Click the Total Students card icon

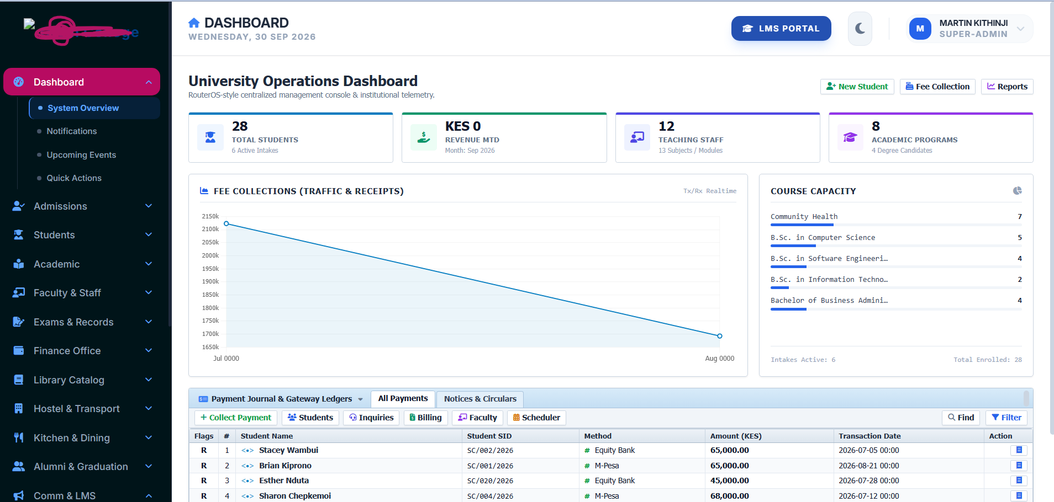click(210, 137)
